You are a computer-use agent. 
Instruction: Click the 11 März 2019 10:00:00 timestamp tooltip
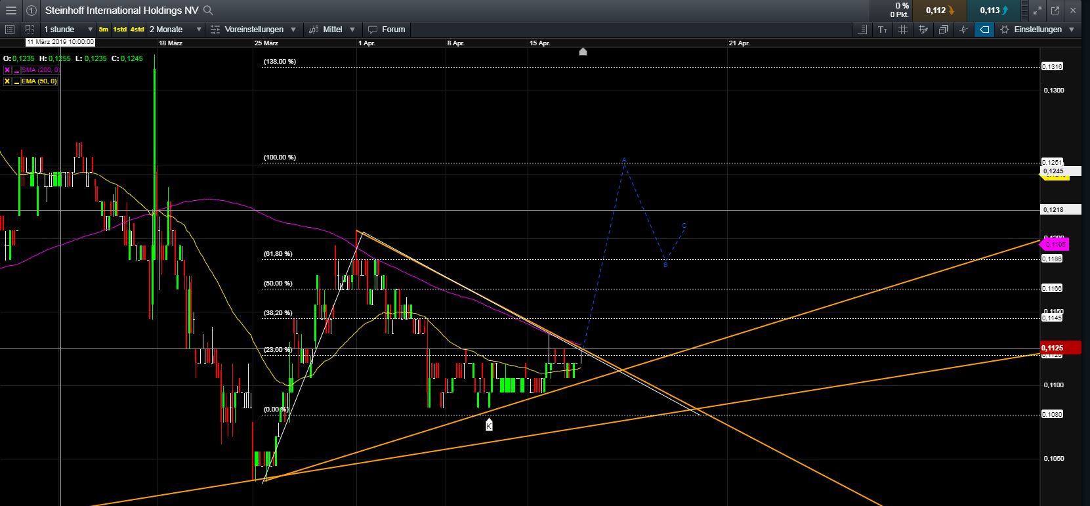point(61,42)
